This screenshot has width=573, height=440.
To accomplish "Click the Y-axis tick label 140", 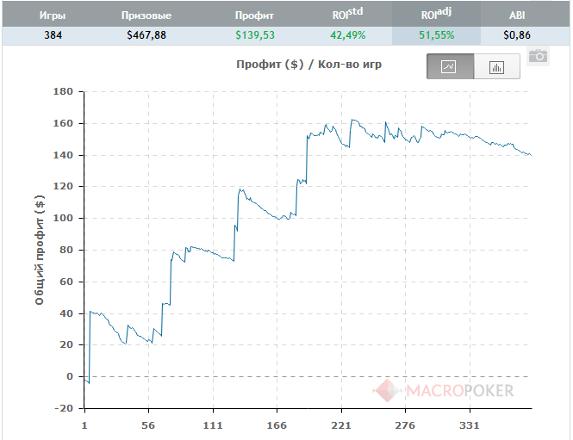I will [x=63, y=155].
